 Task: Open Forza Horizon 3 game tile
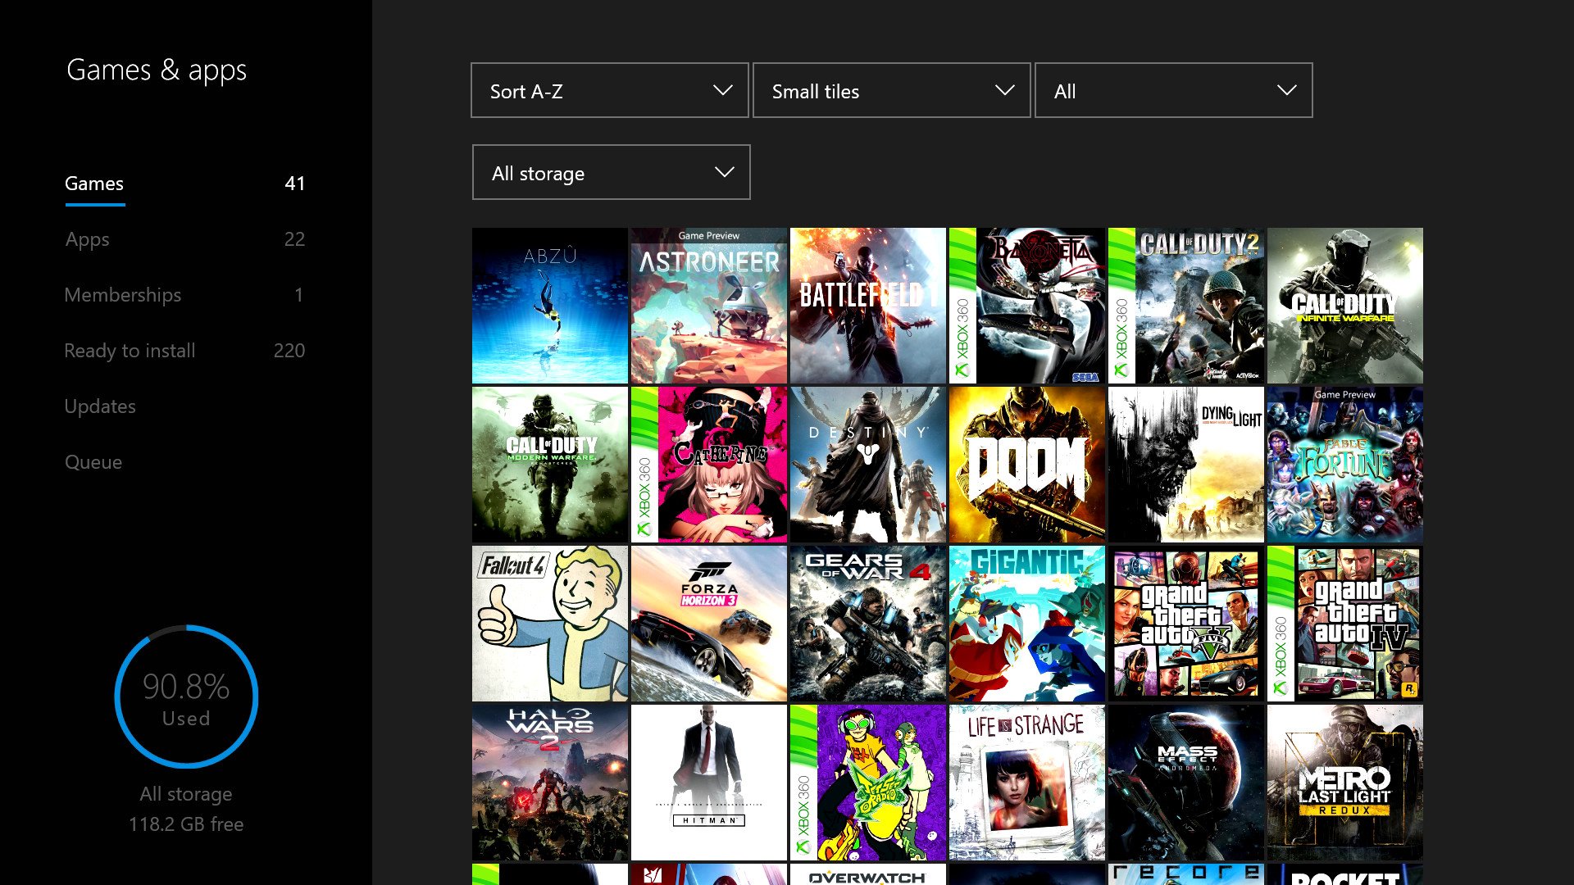(709, 624)
